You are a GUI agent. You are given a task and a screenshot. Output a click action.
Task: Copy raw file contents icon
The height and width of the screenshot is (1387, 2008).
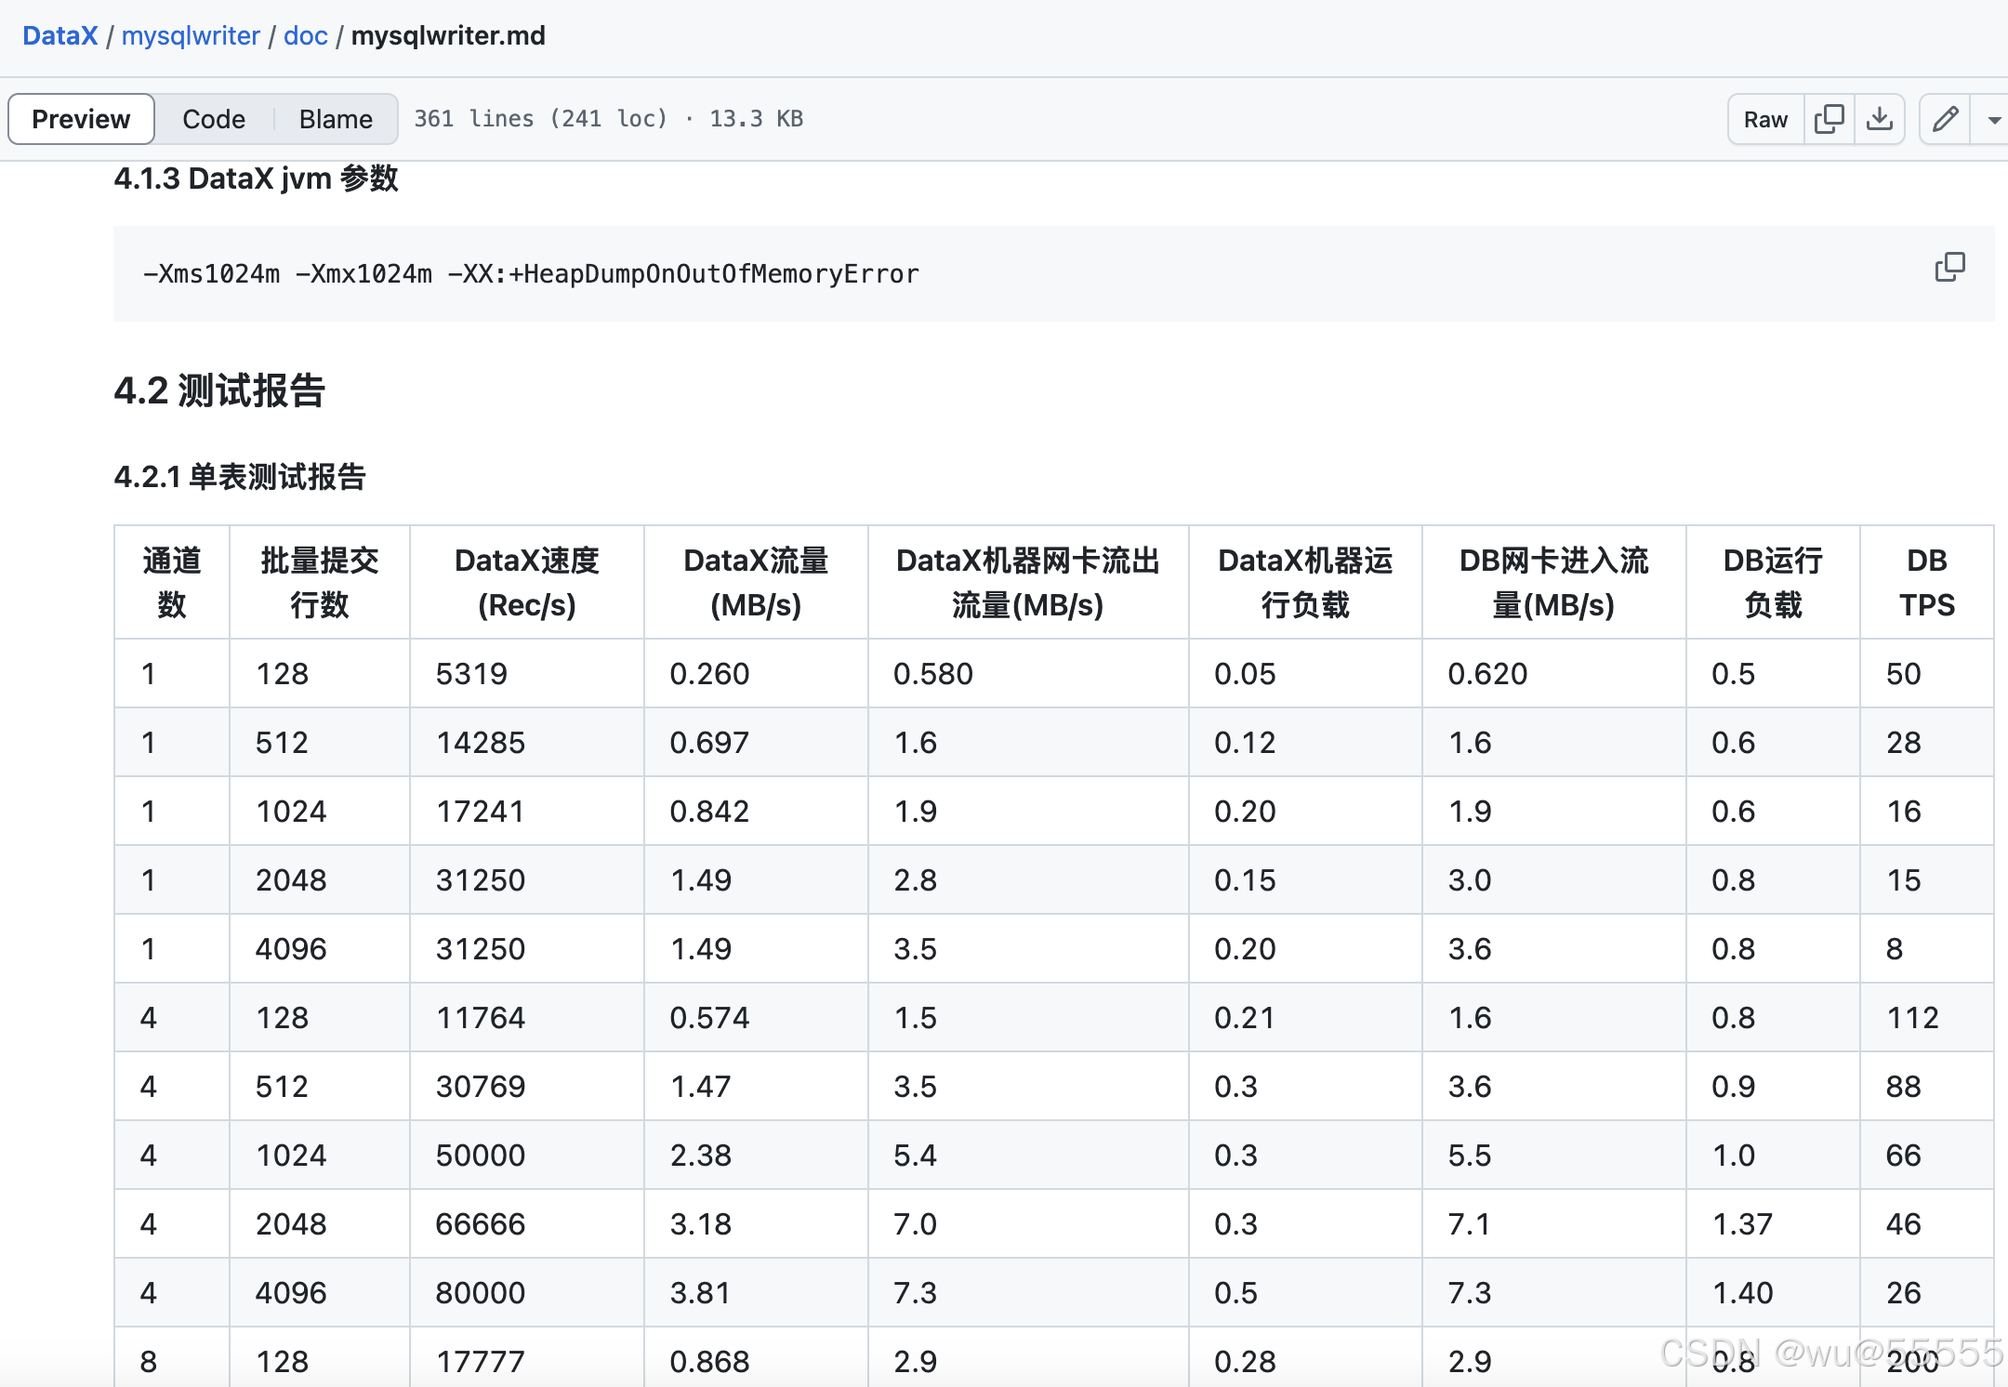pyautogui.click(x=1829, y=119)
